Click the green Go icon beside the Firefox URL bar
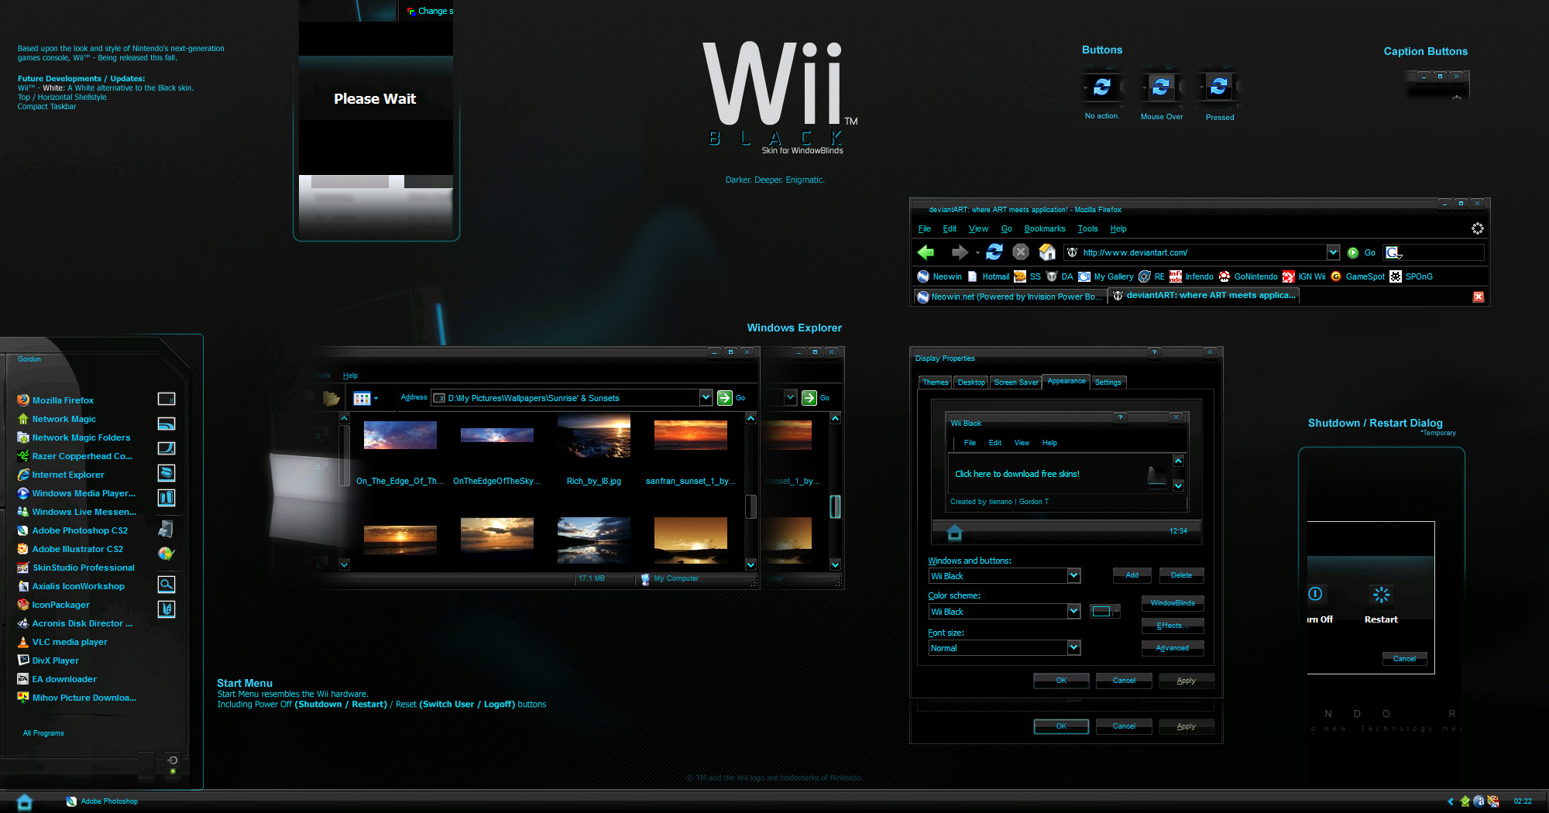This screenshot has width=1549, height=813. coord(1353,252)
